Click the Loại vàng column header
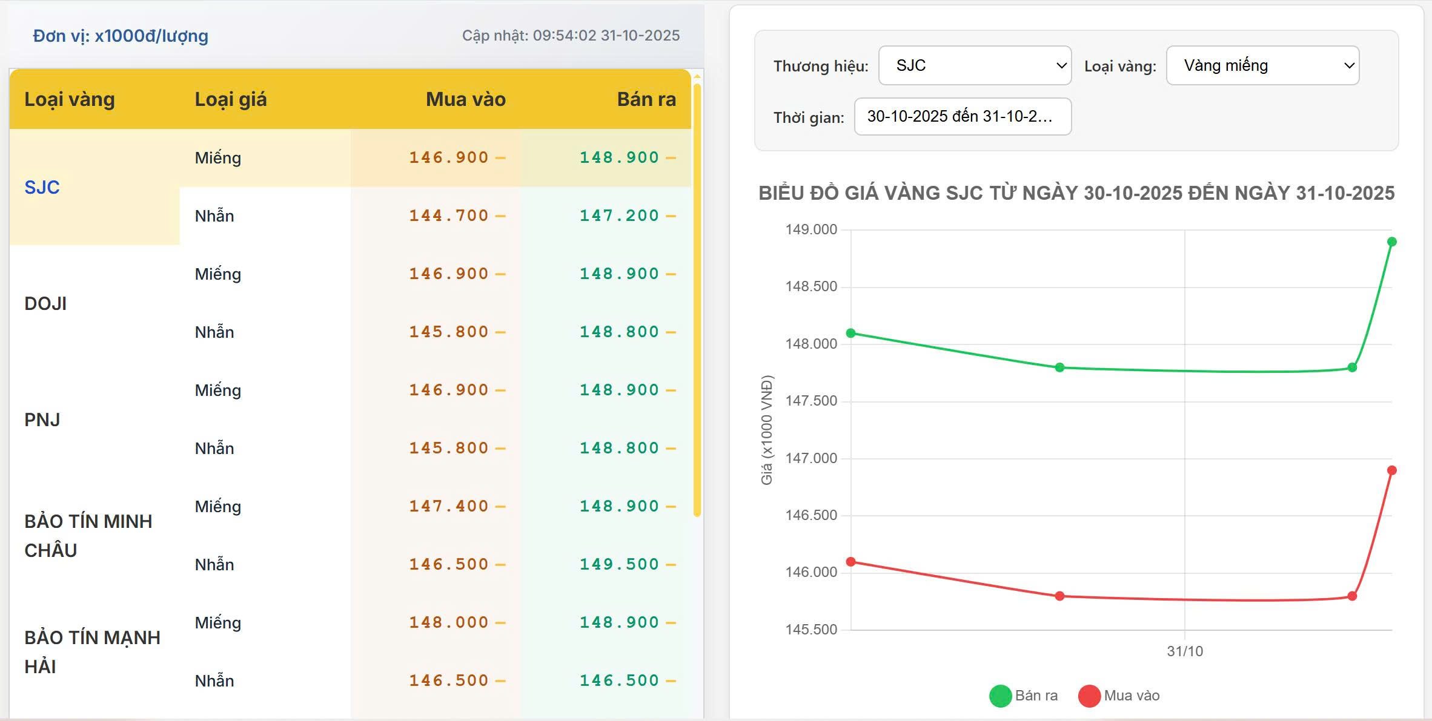This screenshot has width=1432, height=721. pyautogui.click(x=70, y=99)
